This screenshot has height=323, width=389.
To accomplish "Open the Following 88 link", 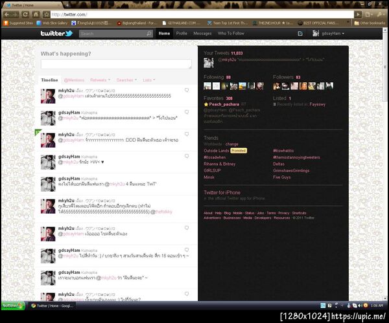I will pos(217,77).
